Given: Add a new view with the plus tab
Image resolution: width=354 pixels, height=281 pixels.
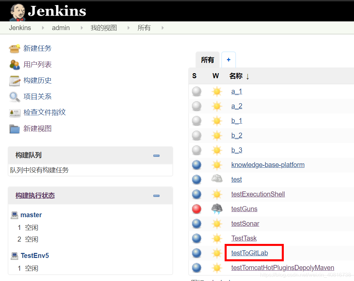Looking at the screenshot, I should click(x=228, y=60).
